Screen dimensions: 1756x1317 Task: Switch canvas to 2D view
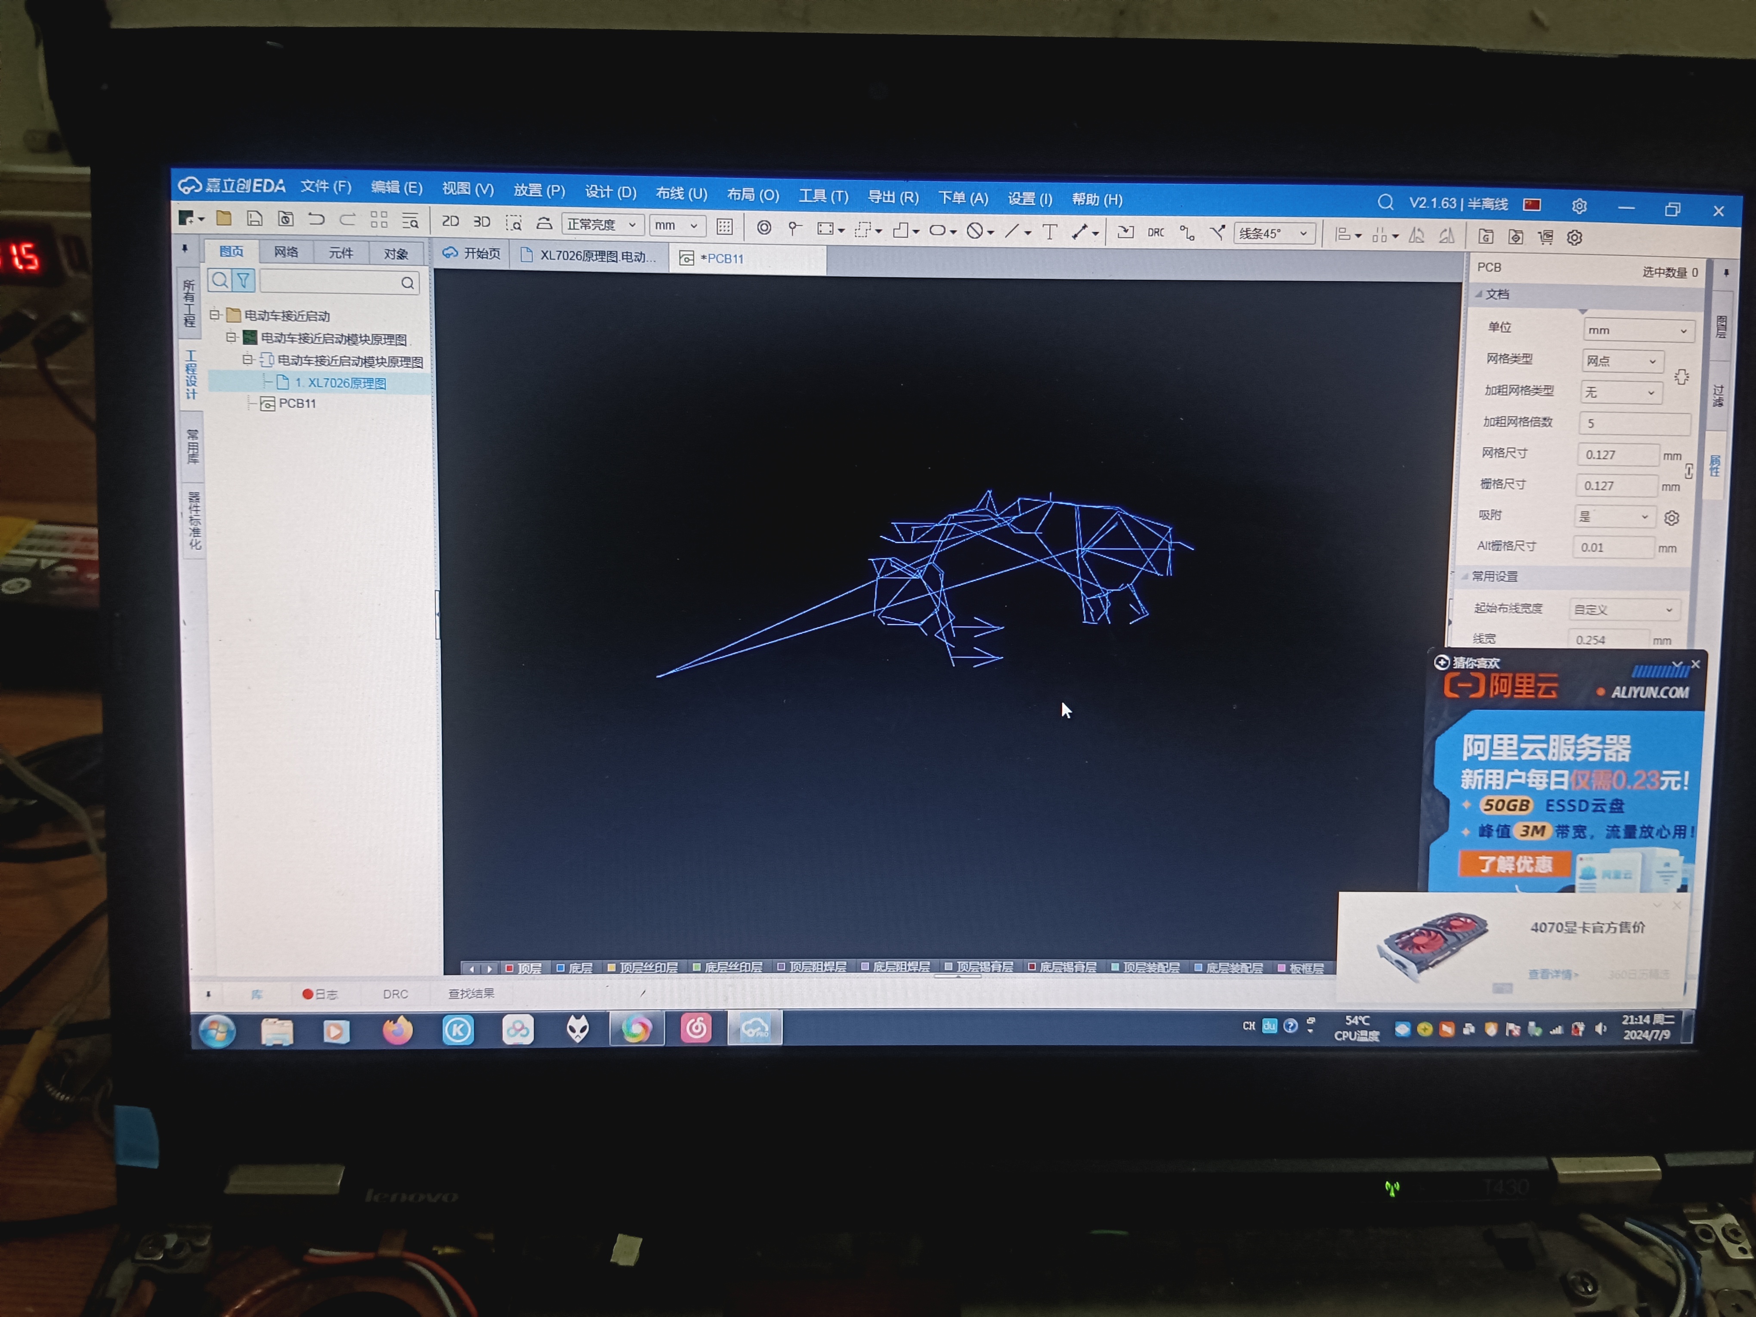click(x=450, y=222)
